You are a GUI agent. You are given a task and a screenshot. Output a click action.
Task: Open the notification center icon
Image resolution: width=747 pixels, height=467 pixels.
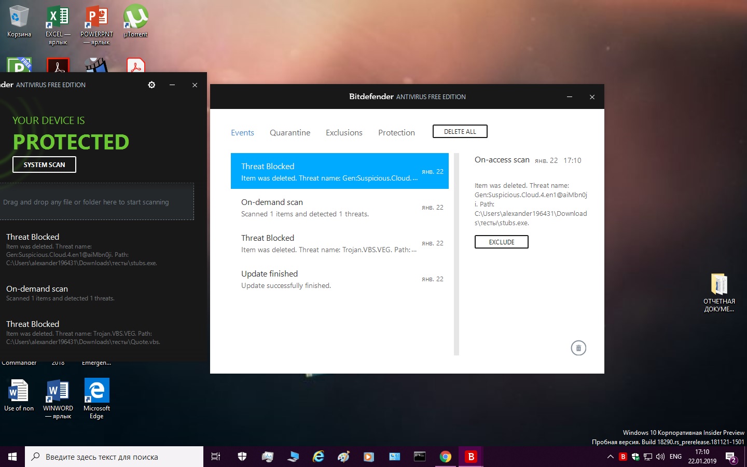731,457
